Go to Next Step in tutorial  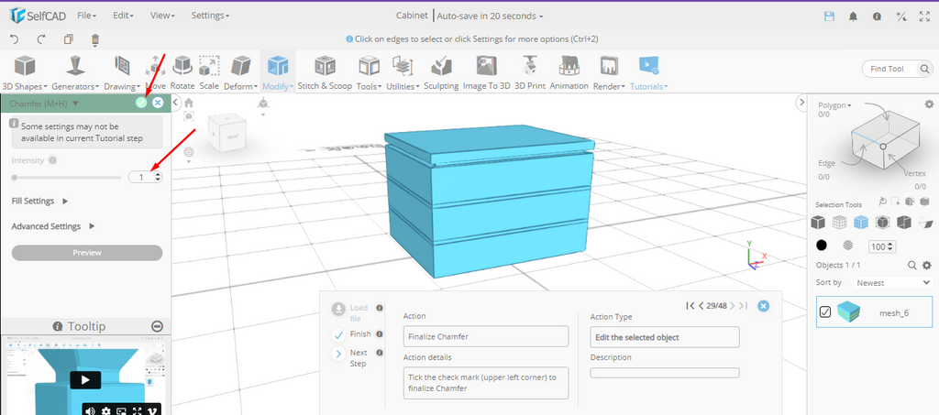(x=339, y=354)
